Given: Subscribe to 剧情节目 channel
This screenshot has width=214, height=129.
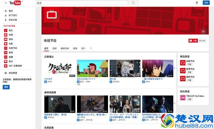Looking at the screenshot, I should click(190, 72).
